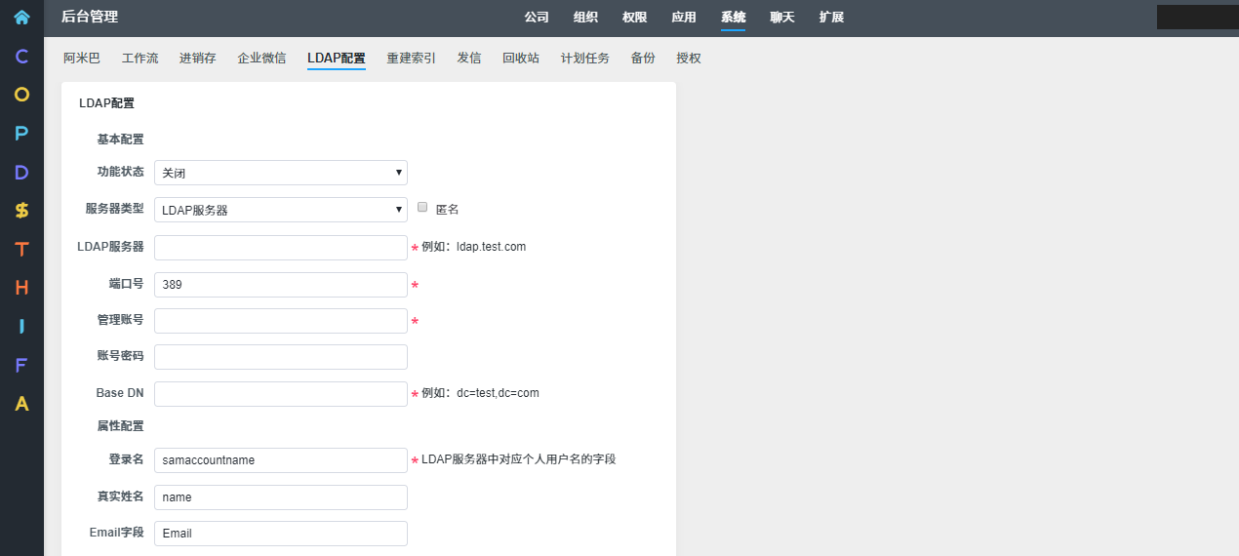The width and height of the screenshot is (1239, 556).
Task: Click the LDAP服务器 input field
Action: tap(280, 248)
